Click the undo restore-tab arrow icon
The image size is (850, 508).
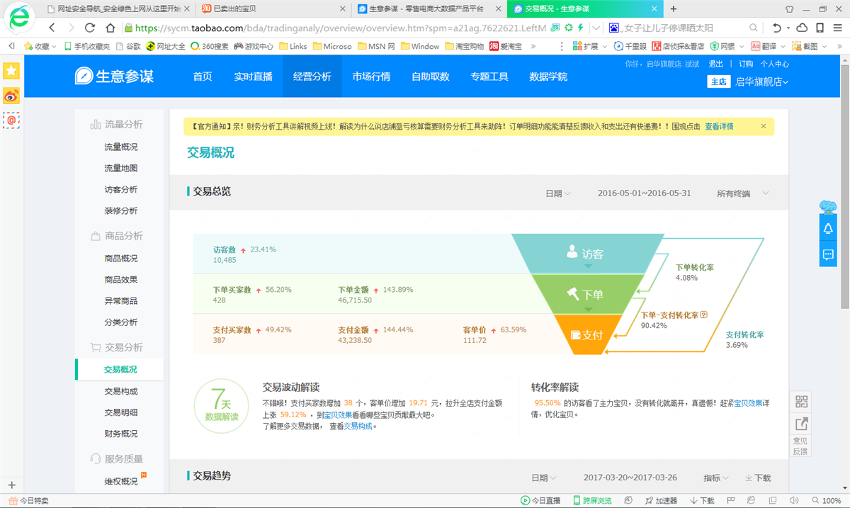pos(778,28)
